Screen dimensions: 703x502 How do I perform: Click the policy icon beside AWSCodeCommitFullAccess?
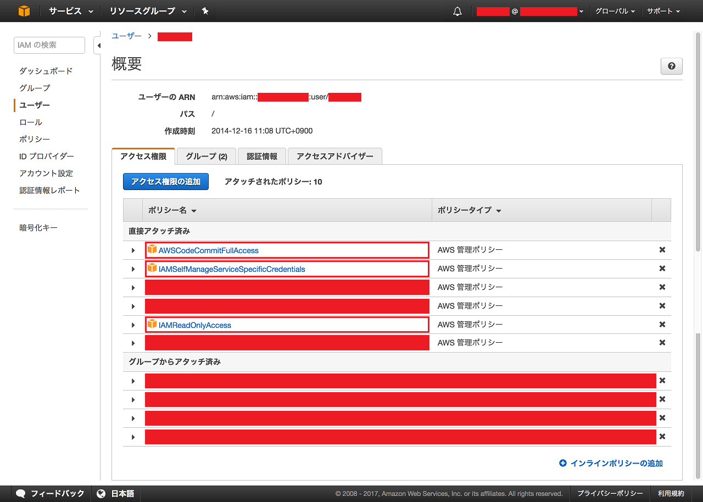point(151,249)
